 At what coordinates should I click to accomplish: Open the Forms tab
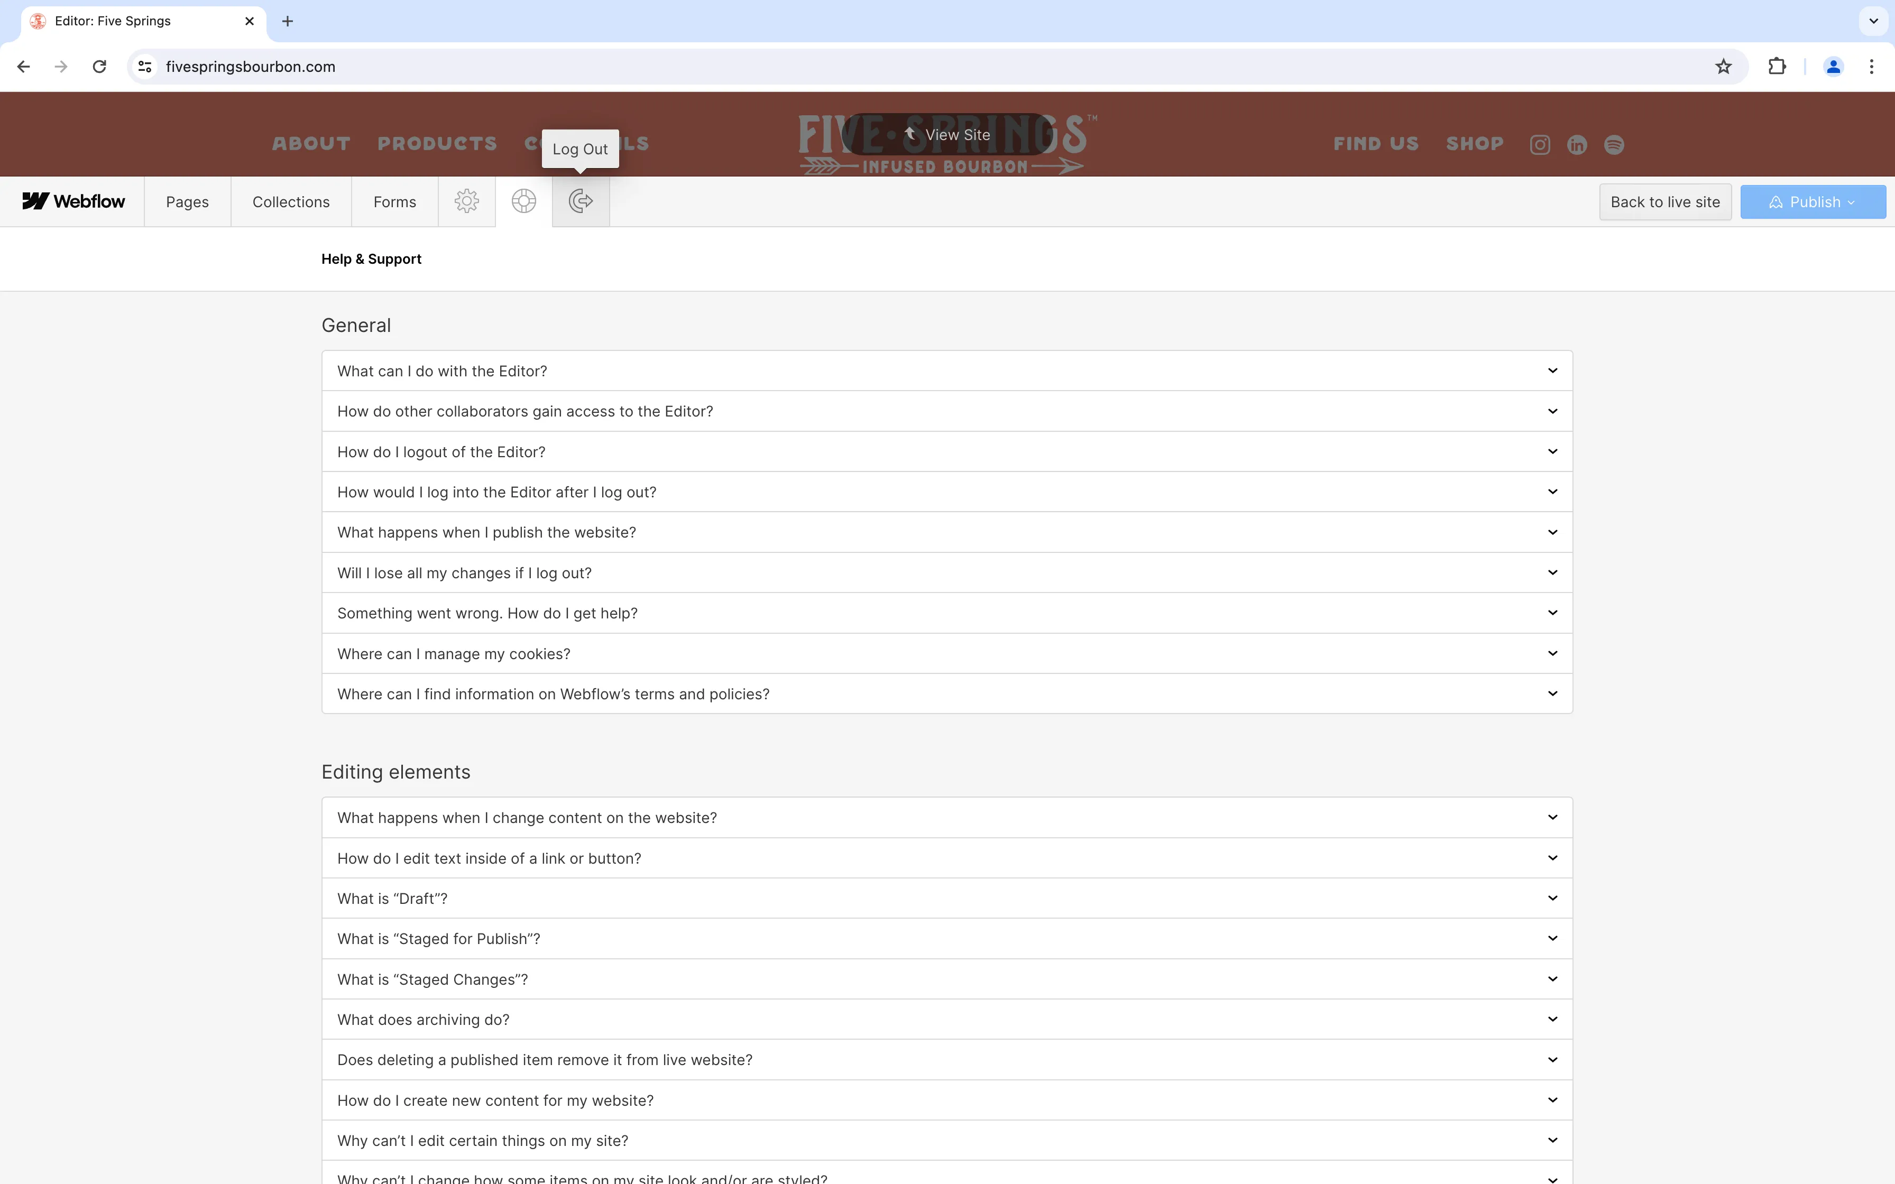pos(393,201)
